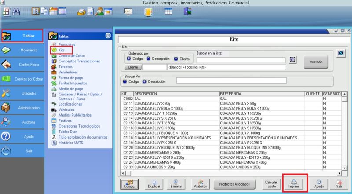Collapse the Tablas panel with chevron button
This screenshot has width=352, height=194.
pyautogui.click(x=108, y=36)
